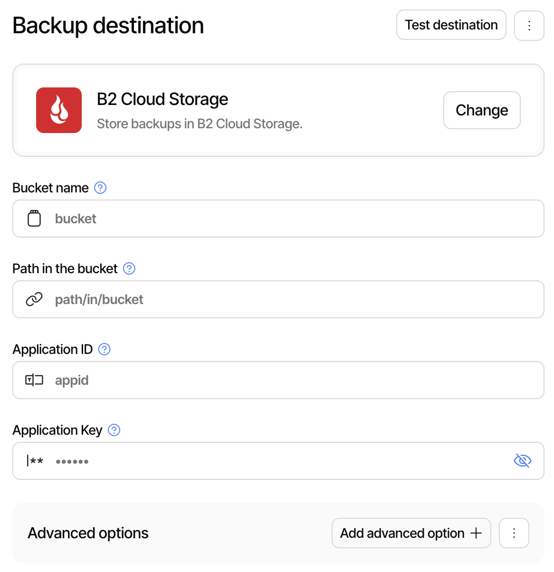554x572 pixels.
Task: Open more options menu beside Test destination
Action: 529,26
